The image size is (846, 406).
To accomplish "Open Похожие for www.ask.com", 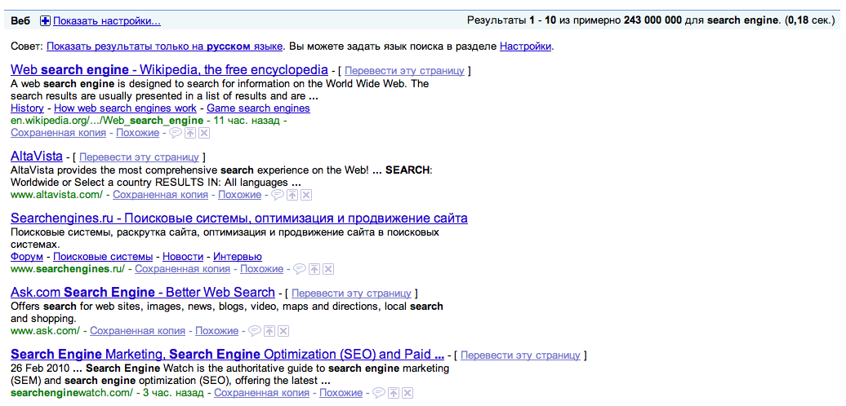I will pos(217,331).
